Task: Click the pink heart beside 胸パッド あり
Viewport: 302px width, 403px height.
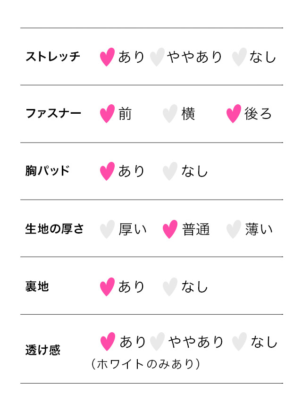Action: point(108,171)
